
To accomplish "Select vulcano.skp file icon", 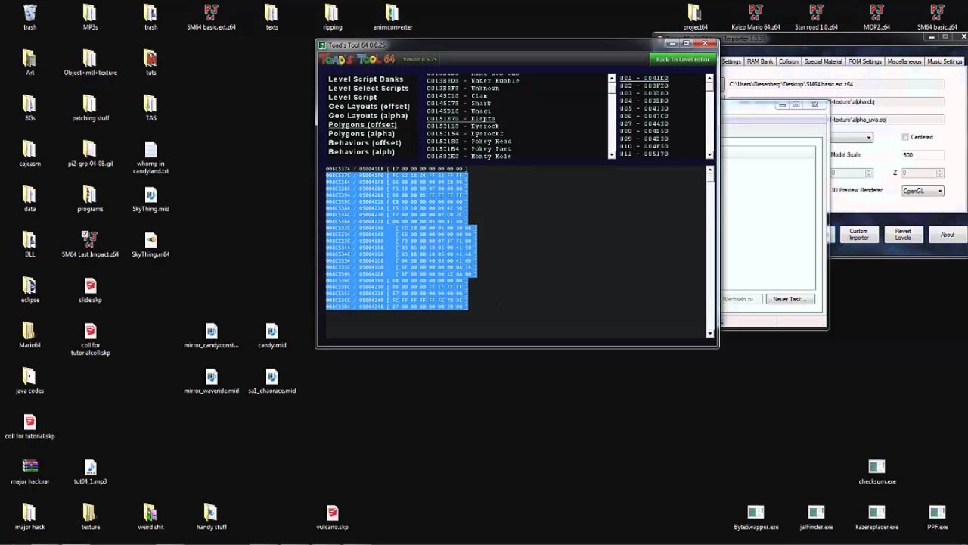I will pos(332,512).
